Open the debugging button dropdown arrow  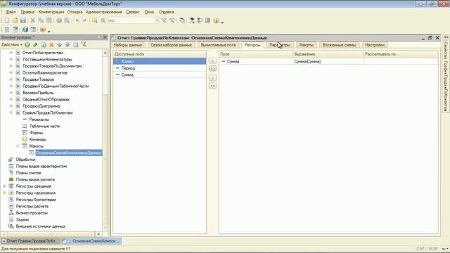click(x=49, y=31)
